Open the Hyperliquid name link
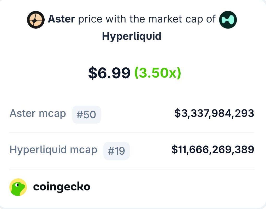266x209 pixels. tap(132, 37)
